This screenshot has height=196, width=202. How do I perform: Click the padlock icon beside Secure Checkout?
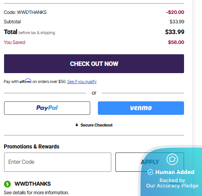77,125
